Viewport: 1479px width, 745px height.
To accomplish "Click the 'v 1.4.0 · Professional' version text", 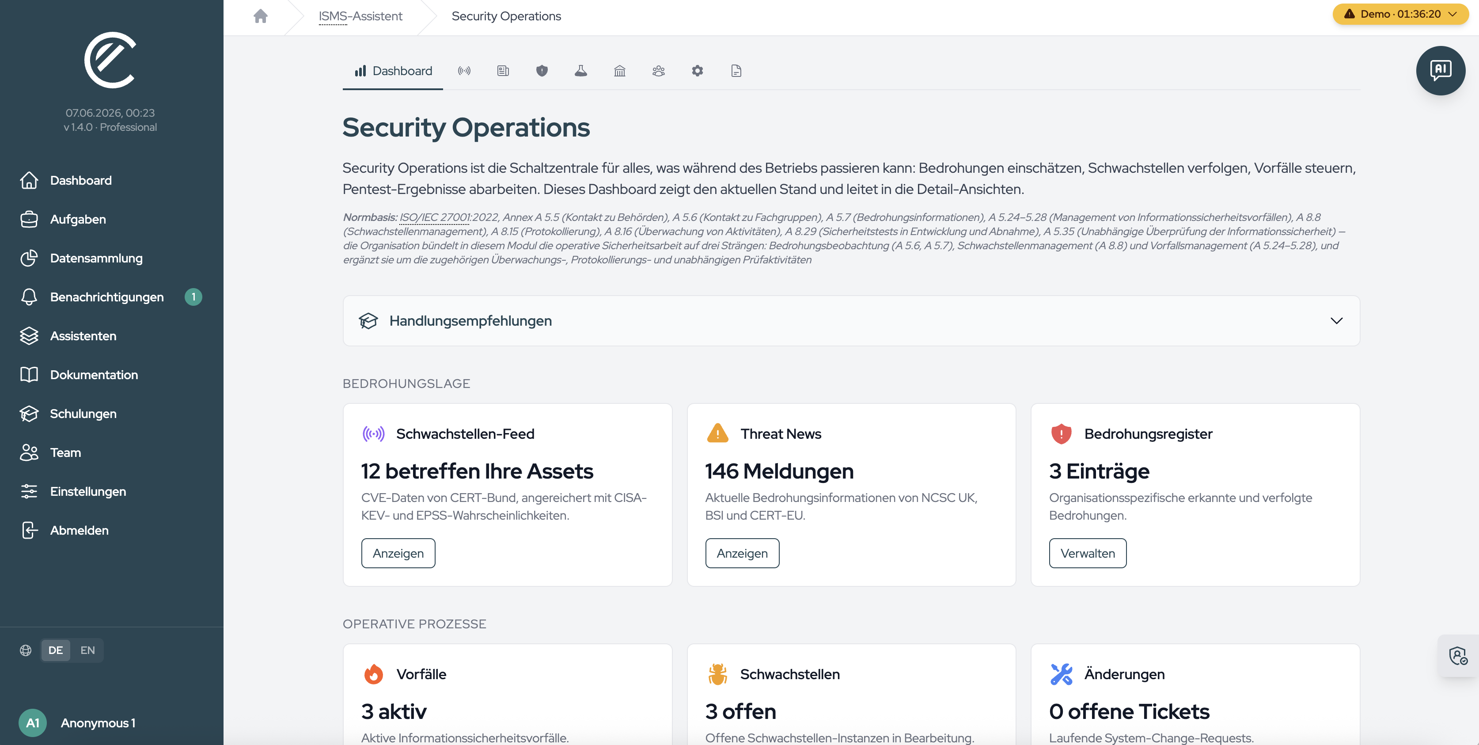I will [x=110, y=127].
